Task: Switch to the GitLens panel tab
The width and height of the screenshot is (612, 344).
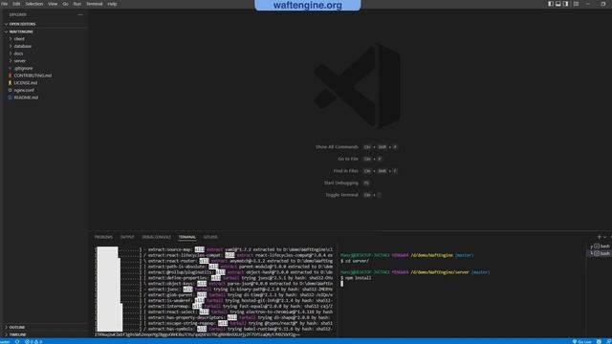Action: (x=210, y=237)
